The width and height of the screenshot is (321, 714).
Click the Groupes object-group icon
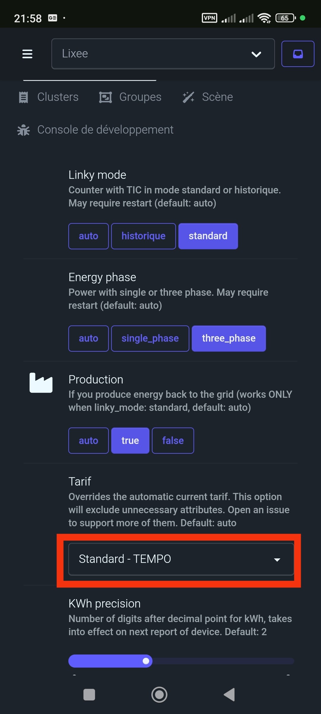tap(105, 97)
